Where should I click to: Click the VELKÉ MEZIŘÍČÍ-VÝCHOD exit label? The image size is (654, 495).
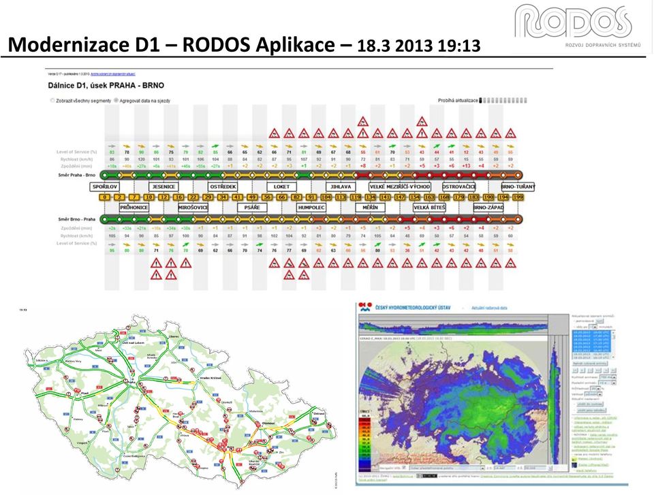[x=400, y=187]
